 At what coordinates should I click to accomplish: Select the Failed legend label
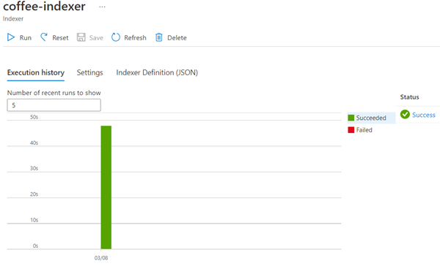(364, 130)
